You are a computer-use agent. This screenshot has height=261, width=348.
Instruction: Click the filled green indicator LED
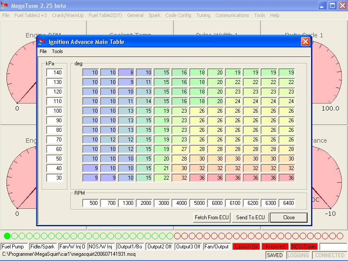pos(7,236)
